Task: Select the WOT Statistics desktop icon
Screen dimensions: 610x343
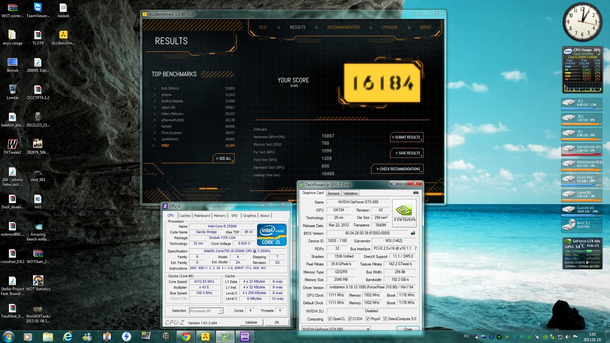Action: tap(38, 283)
